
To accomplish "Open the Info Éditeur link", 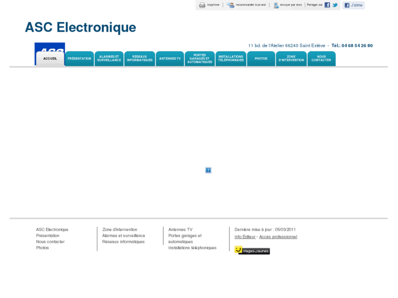I will click(x=245, y=237).
